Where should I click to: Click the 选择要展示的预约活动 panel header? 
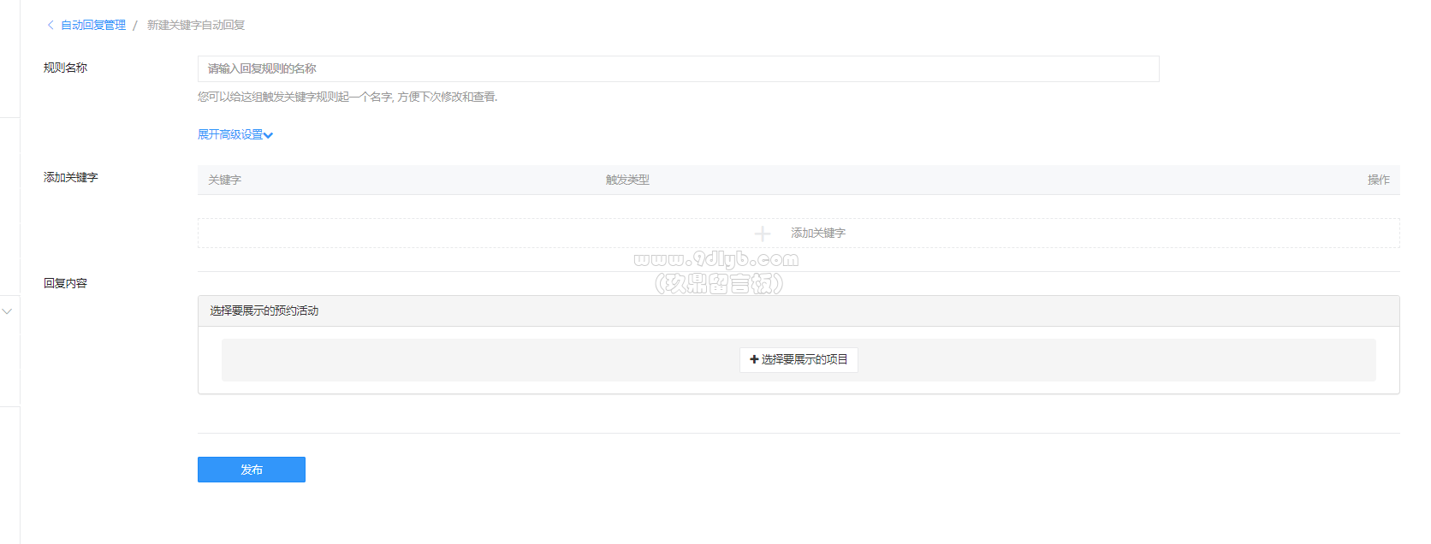point(799,311)
